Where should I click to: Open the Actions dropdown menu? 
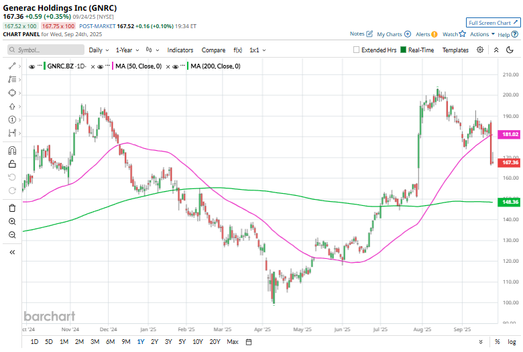pyautogui.click(x=482, y=34)
